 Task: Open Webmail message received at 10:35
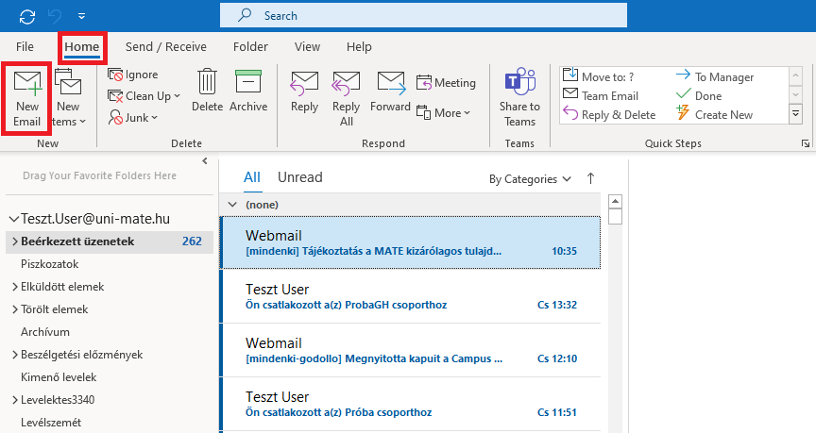tap(411, 242)
